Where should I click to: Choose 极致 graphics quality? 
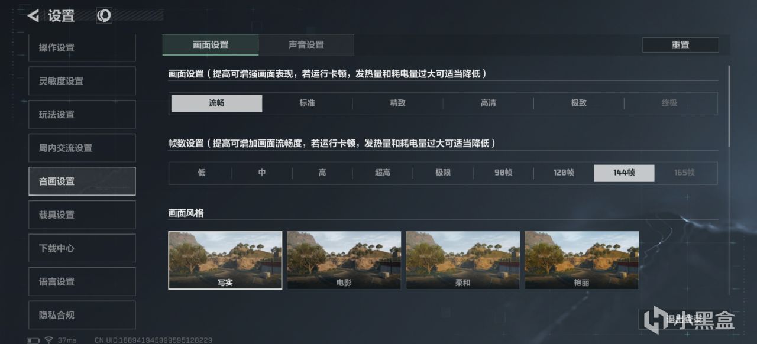tap(578, 103)
